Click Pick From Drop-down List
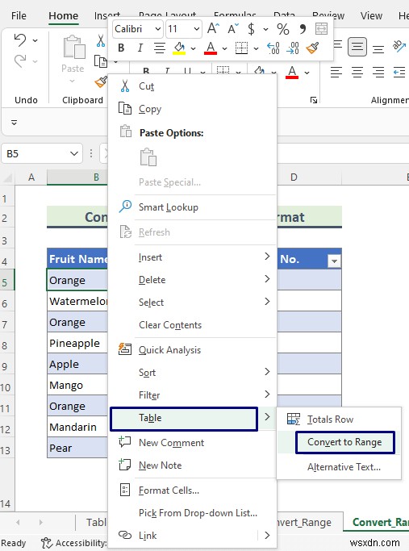The width and height of the screenshot is (409, 551). point(198,513)
